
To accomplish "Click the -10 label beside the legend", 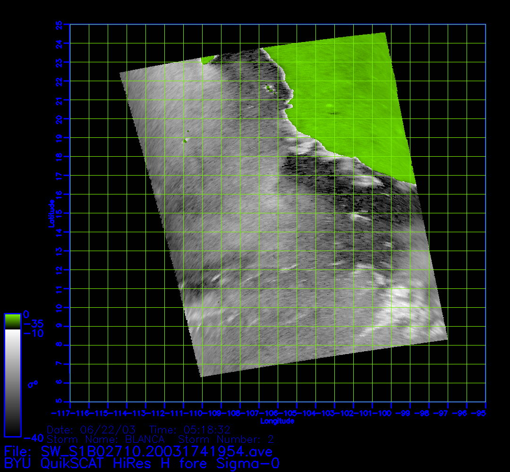I will (33, 333).
